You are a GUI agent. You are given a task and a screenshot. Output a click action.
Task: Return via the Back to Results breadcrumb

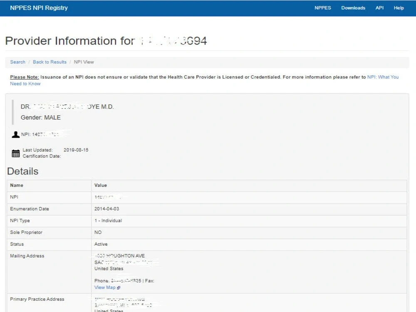(x=50, y=62)
